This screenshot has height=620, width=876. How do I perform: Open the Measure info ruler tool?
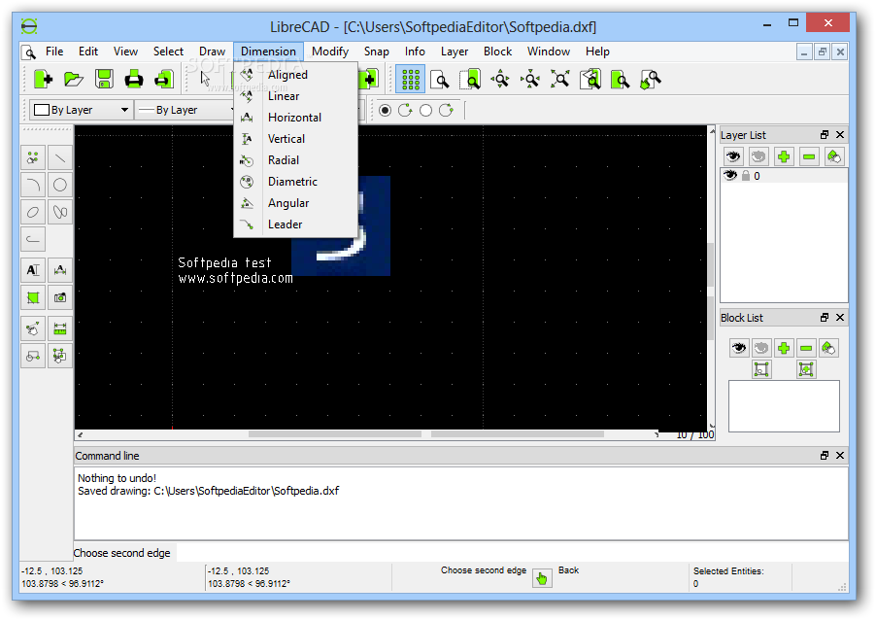coord(60,328)
